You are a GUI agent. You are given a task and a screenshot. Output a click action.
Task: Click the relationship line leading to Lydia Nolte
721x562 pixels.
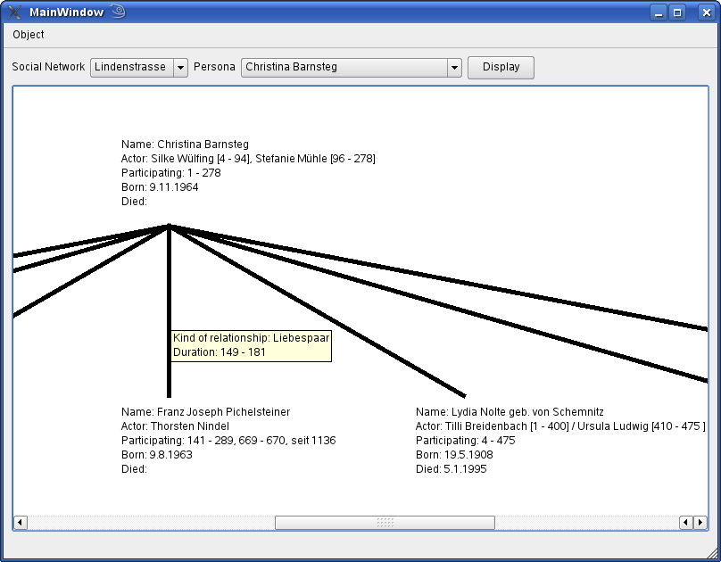[x=318, y=310]
